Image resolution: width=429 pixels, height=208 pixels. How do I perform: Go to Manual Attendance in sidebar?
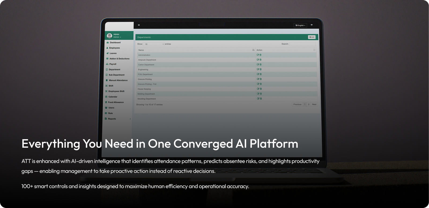pos(118,80)
